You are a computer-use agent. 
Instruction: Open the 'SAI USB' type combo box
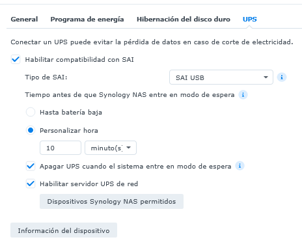click(221, 77)
